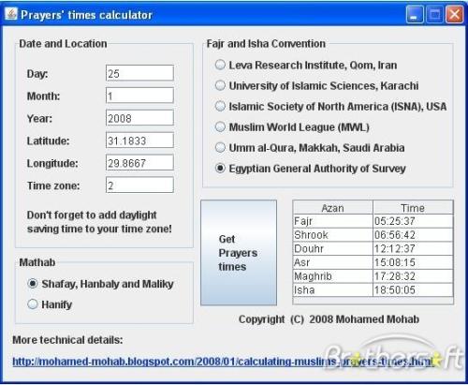Click the Latitude field showing 31.1833

click(x=139, y=141)
